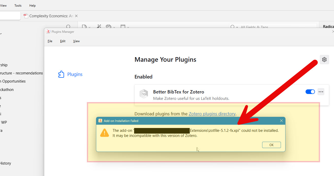
Task: Click the Better BibTex plugin icon
Action: pos(144,94)
